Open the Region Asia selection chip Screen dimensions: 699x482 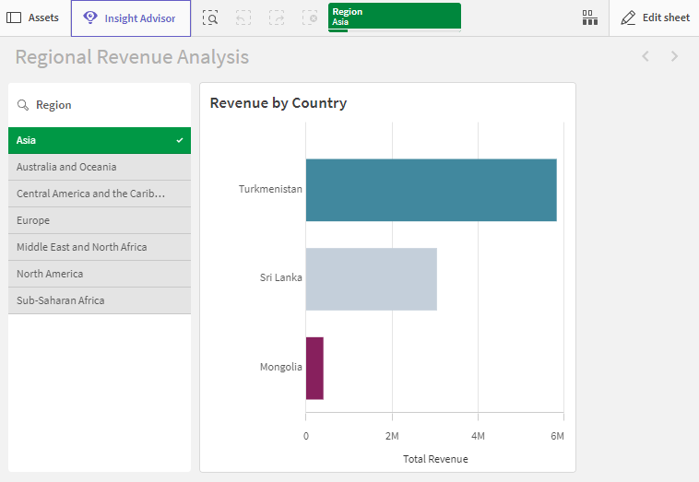(x=395, y=18)
